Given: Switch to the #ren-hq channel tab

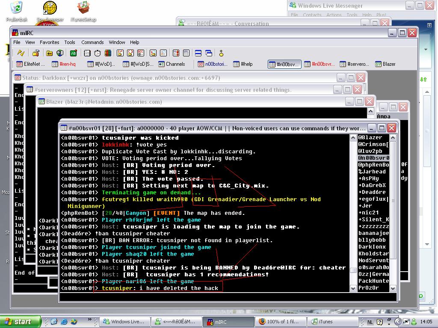Looking at the screenshot, I should point(63,64).
